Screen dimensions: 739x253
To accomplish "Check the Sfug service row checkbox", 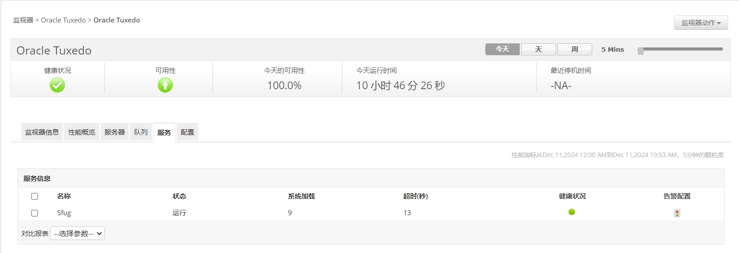I will point(34,213).
